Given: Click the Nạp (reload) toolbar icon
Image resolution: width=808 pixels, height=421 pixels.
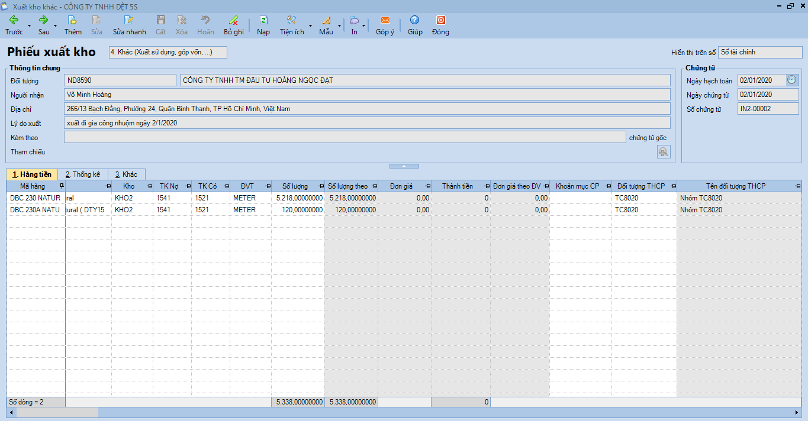Looking at the screenshot, I should tap(263, 25).
